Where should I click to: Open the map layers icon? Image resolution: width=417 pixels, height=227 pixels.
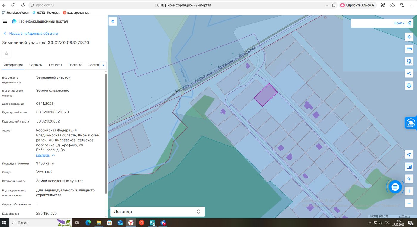point(409,37)
